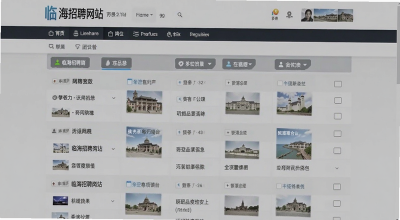This screenshot has height=220, width=400.
Task: Open blue link text beside first calendar icon
Action: 137,82
